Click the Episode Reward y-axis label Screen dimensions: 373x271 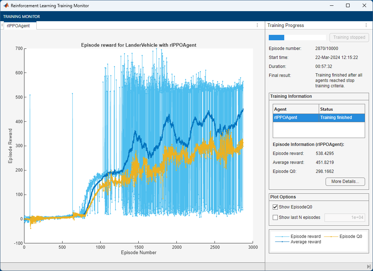[10, 146]
